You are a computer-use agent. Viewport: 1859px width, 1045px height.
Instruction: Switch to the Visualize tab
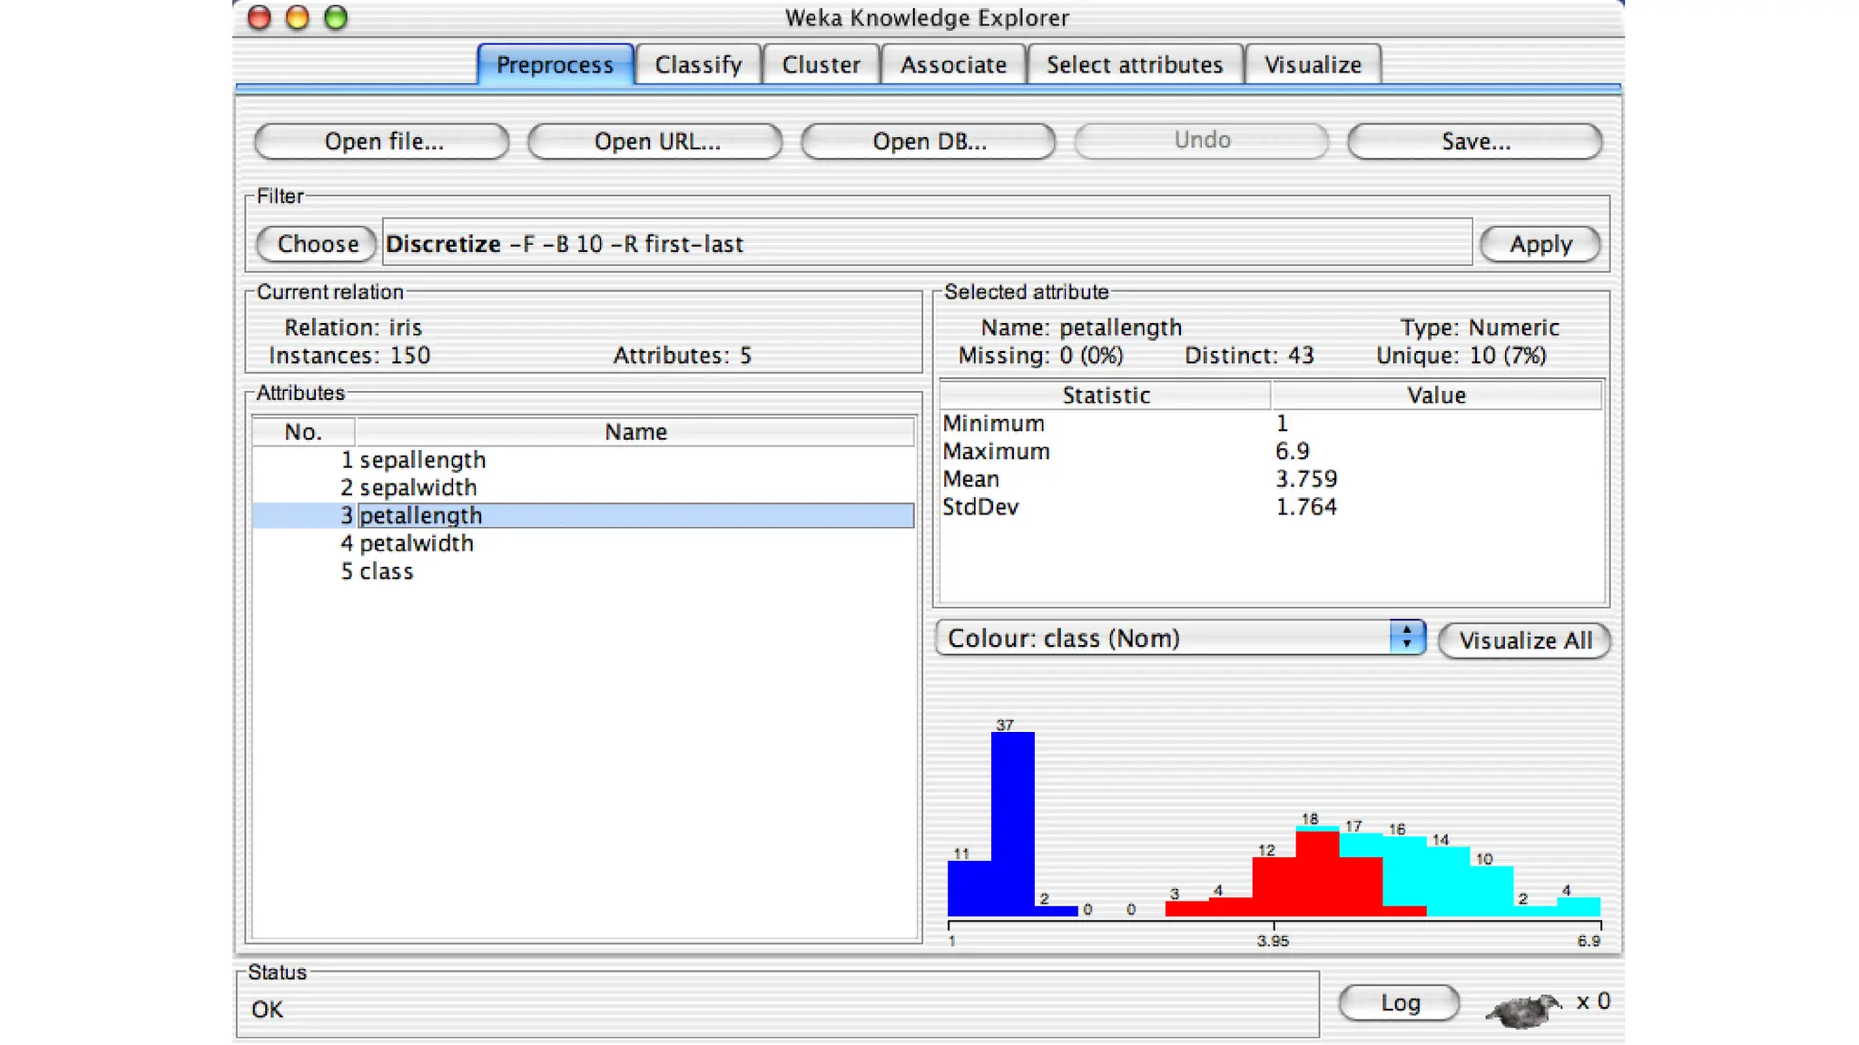tap(1313, 65)
